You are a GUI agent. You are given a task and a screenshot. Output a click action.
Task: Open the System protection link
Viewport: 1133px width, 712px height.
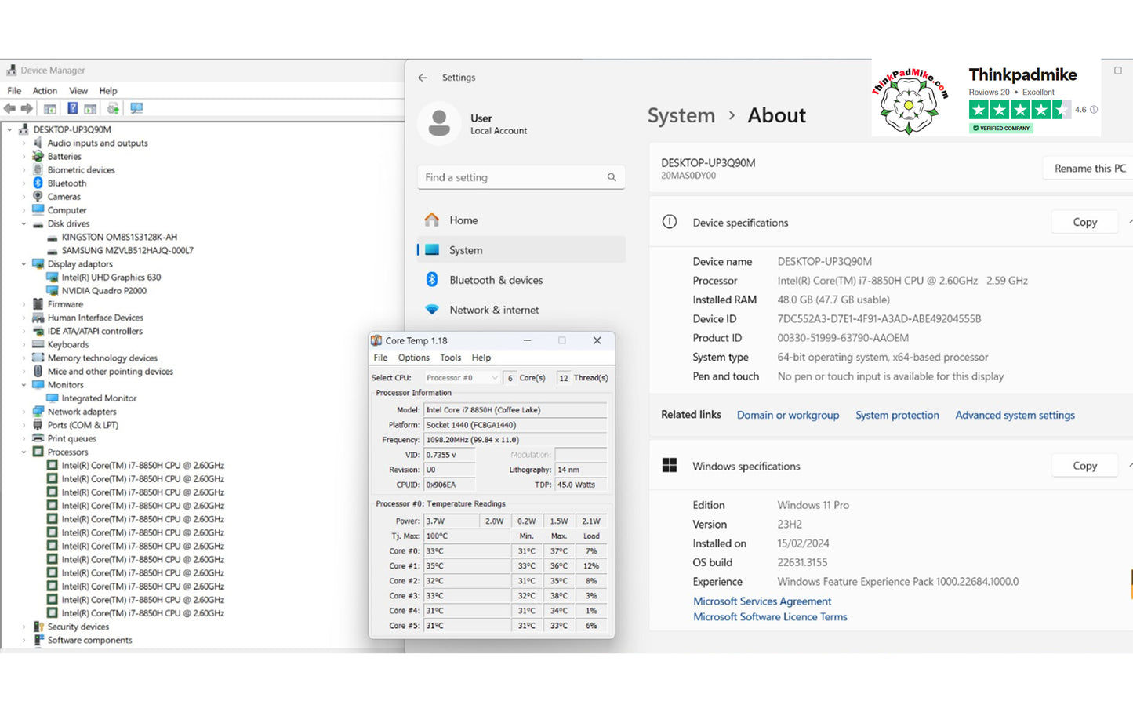tap(897, 415)
